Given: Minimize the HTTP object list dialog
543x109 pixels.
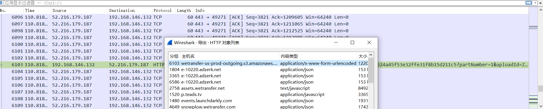Looking at the screenshot, I should [336, 42].
